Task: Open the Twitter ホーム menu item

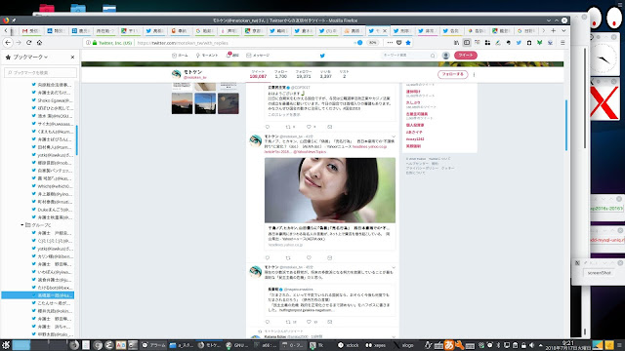Action: point(180,56)
